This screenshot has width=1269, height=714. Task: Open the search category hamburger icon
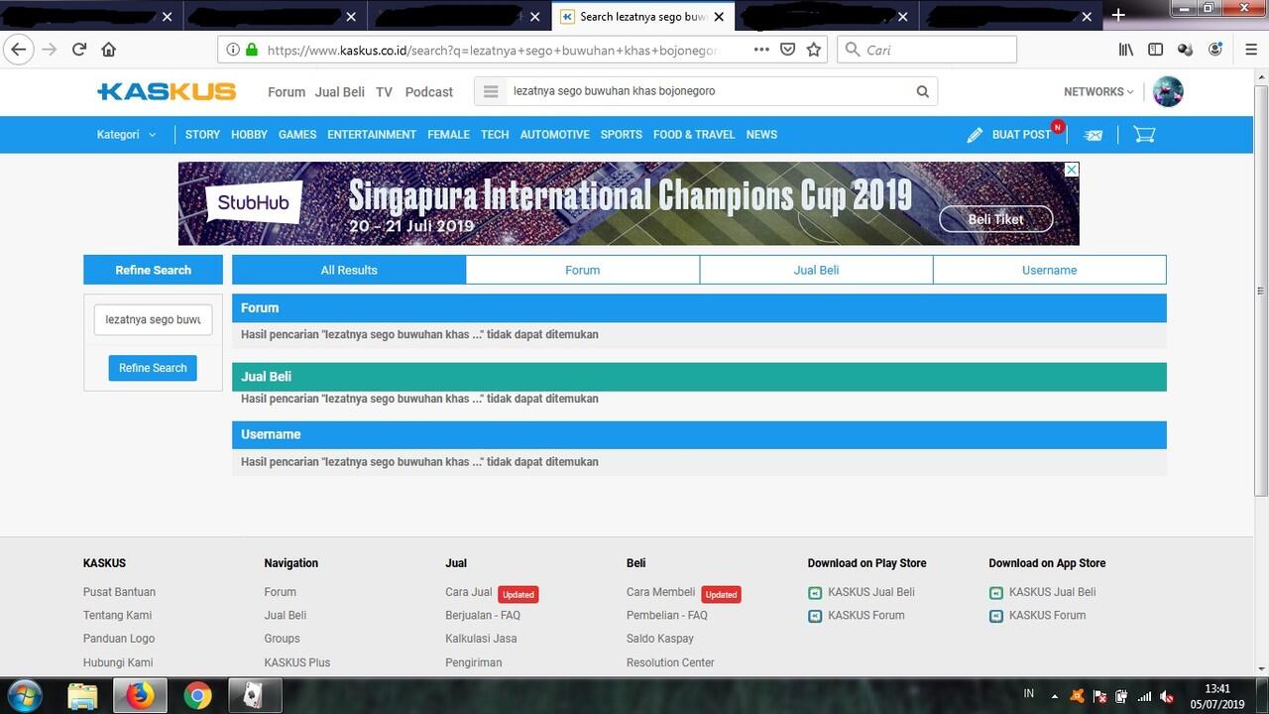pos(490,91)
